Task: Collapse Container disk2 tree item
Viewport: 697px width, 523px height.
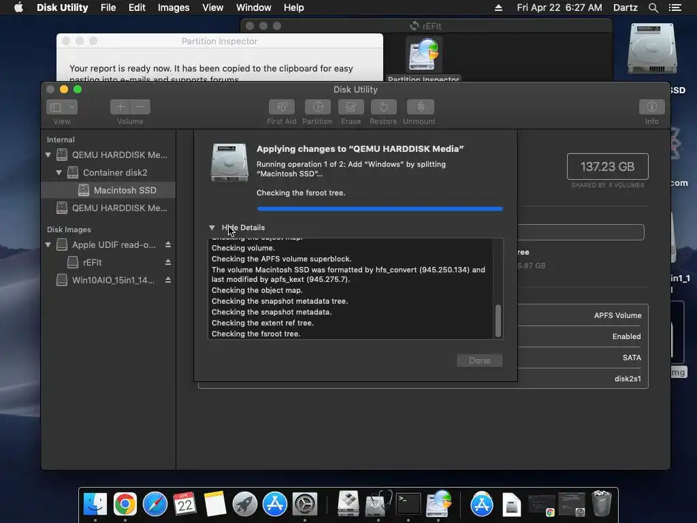Action: pyautogui.click(x=59, y=172)
